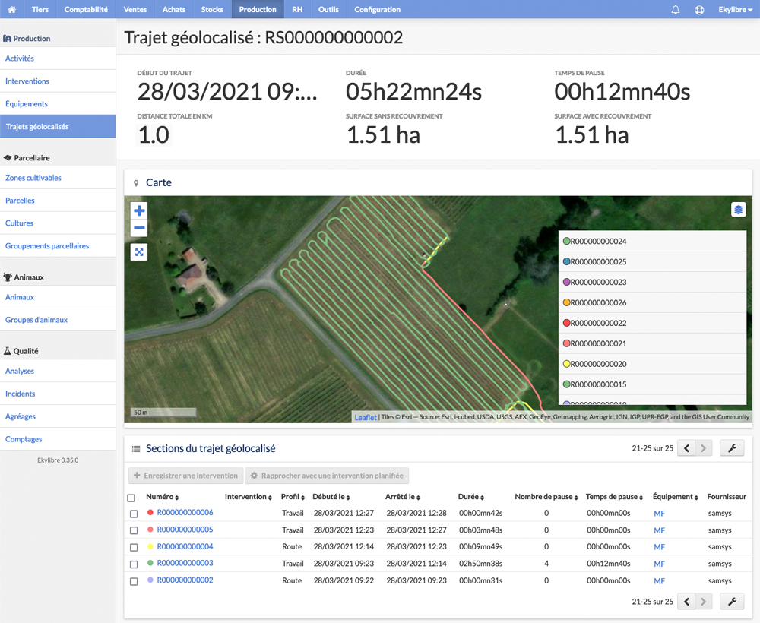
Task: Sort table by Débuté le column
Action: coord(331,497)
